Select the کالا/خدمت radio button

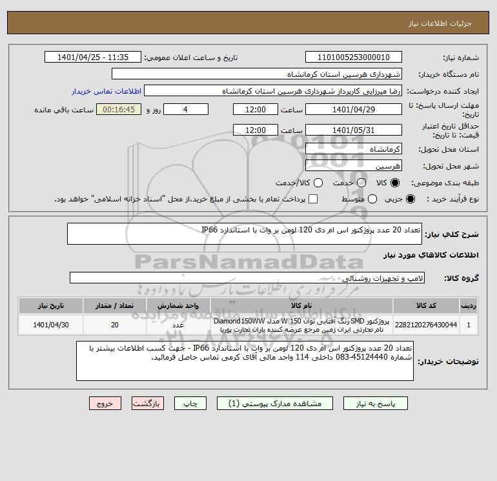tap(318, 183)
